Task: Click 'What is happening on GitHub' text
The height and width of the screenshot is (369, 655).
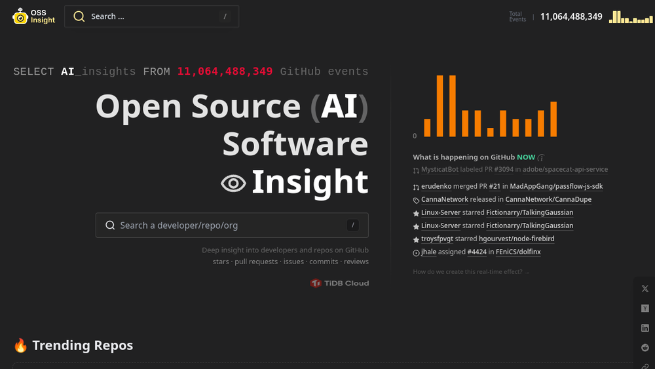Action: tap(464, 157)
